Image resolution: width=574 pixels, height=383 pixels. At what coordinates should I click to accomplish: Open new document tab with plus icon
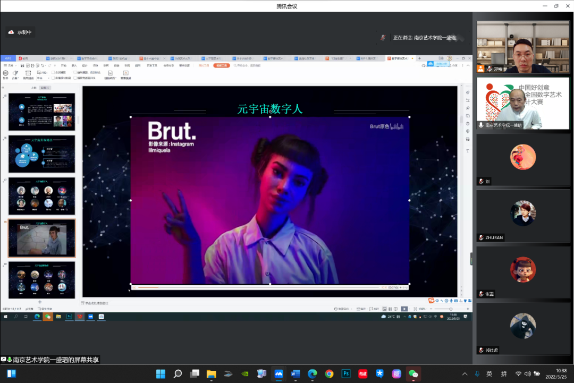[x=419, y=58]
